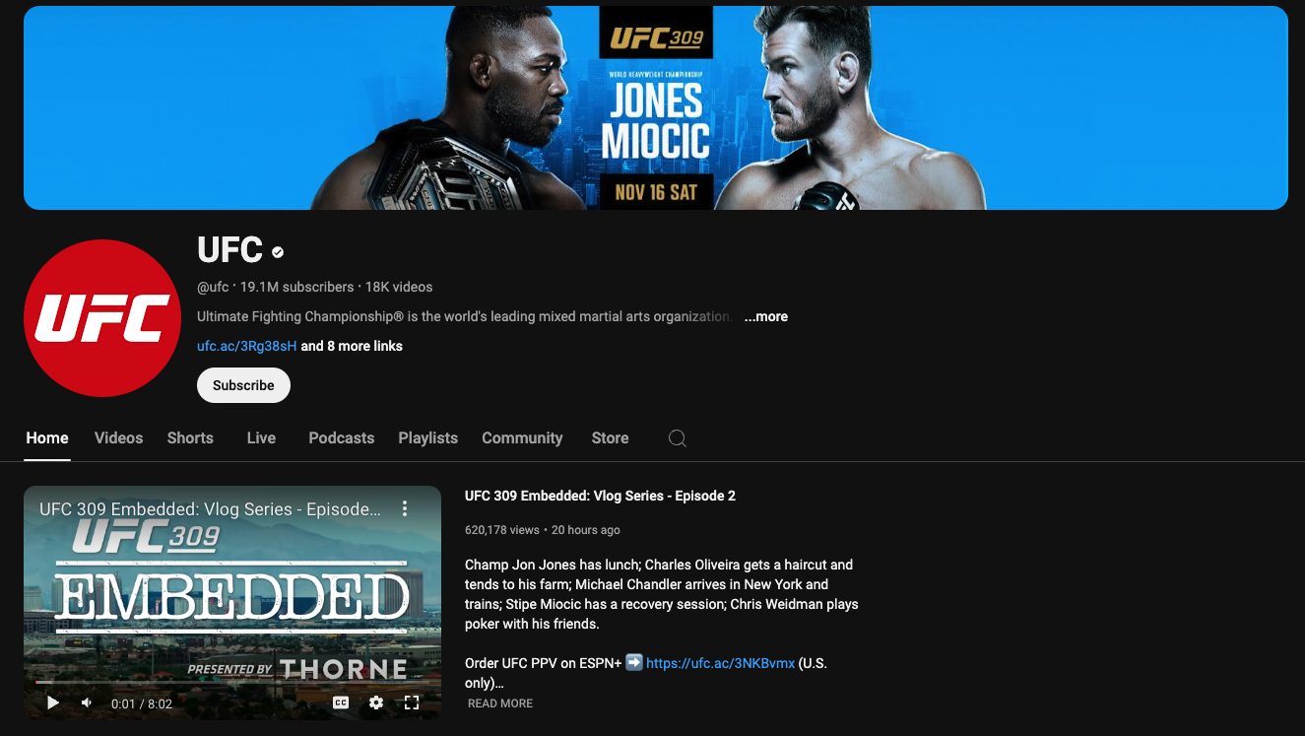Enter fullscreen mode on the video

coord(412,703)
